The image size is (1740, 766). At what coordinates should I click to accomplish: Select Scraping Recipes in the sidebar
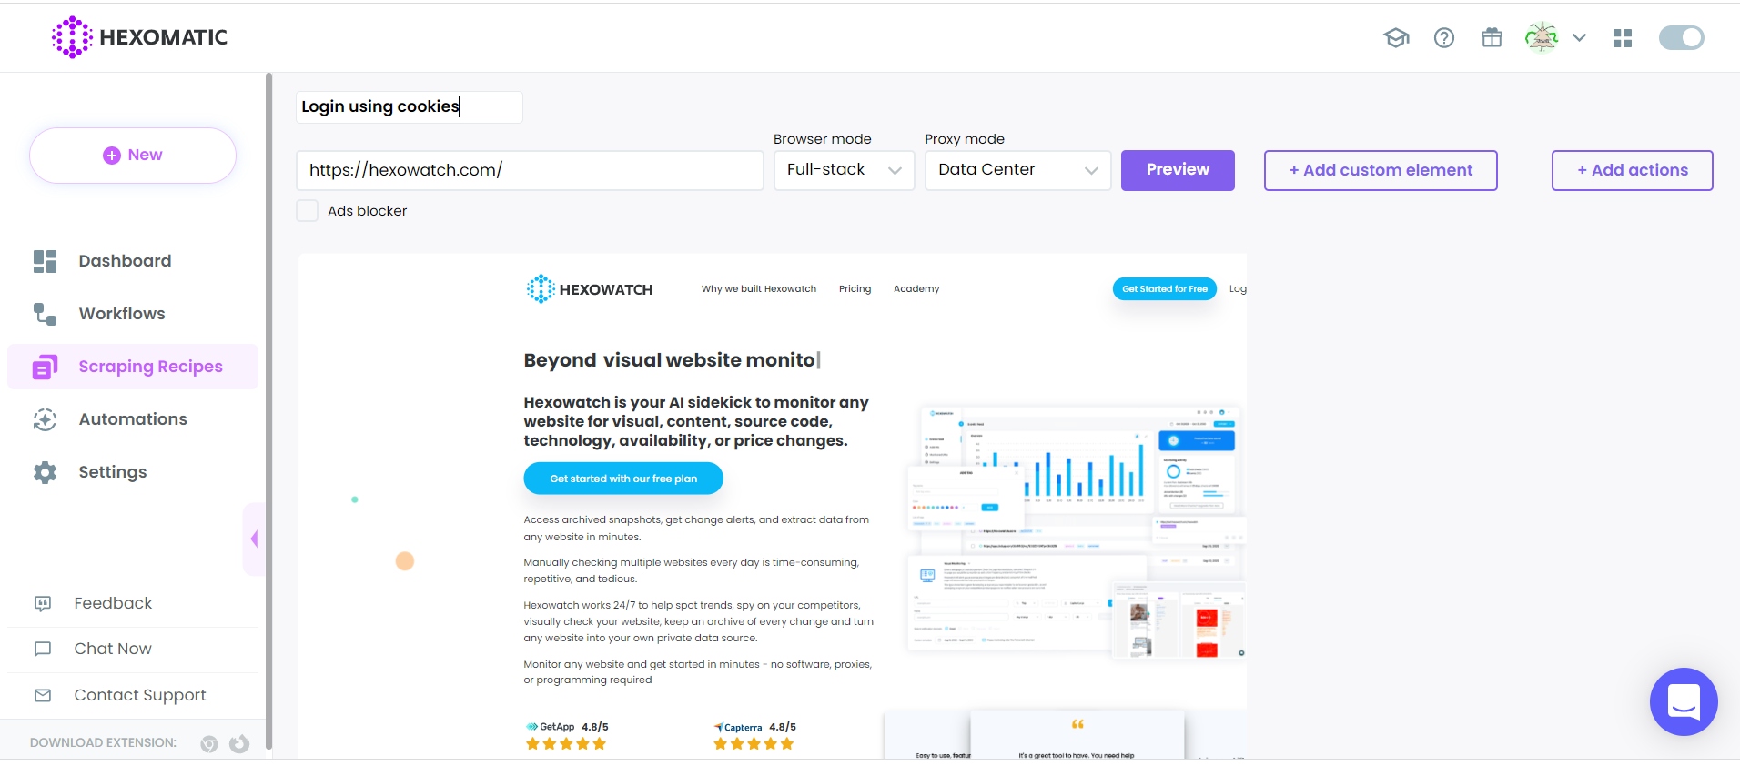click(x=133, y=367)
